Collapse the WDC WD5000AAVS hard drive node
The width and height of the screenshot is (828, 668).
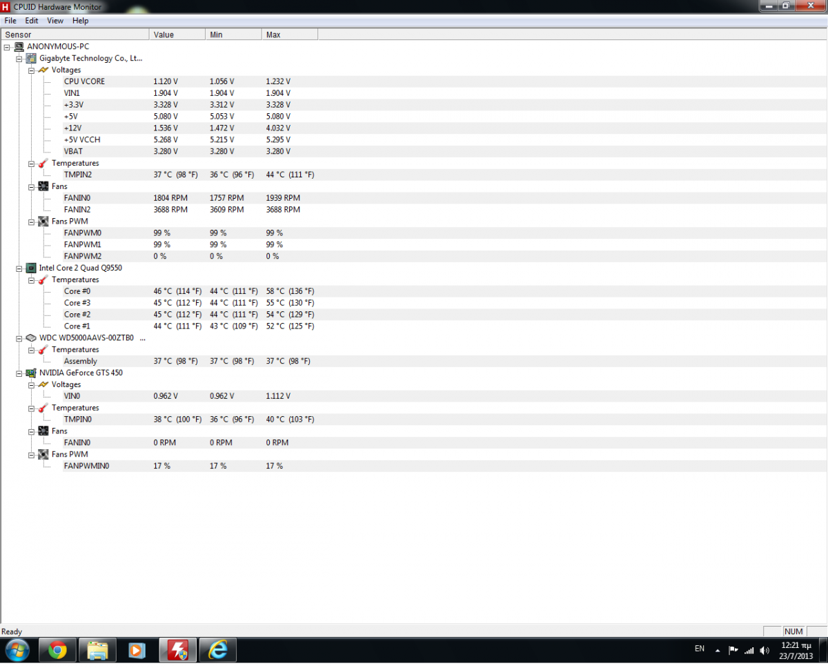coord(19,338)
